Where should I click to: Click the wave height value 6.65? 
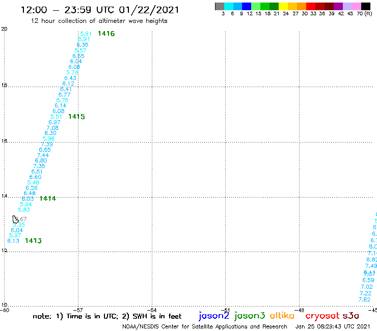(x=45, y=150)
